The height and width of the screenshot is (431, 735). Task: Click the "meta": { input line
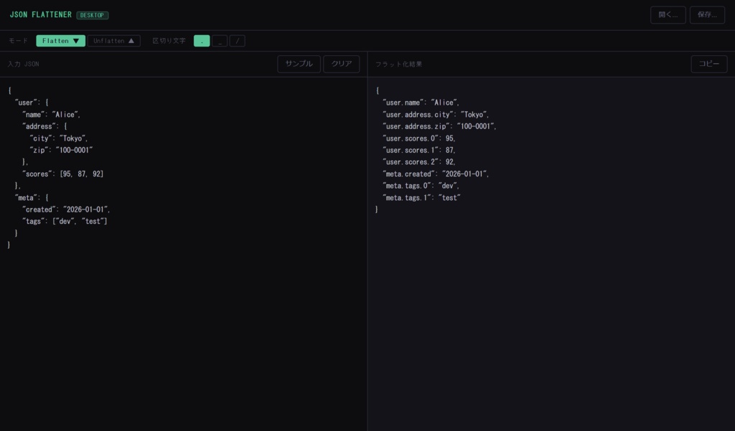(x=32, y=198)
